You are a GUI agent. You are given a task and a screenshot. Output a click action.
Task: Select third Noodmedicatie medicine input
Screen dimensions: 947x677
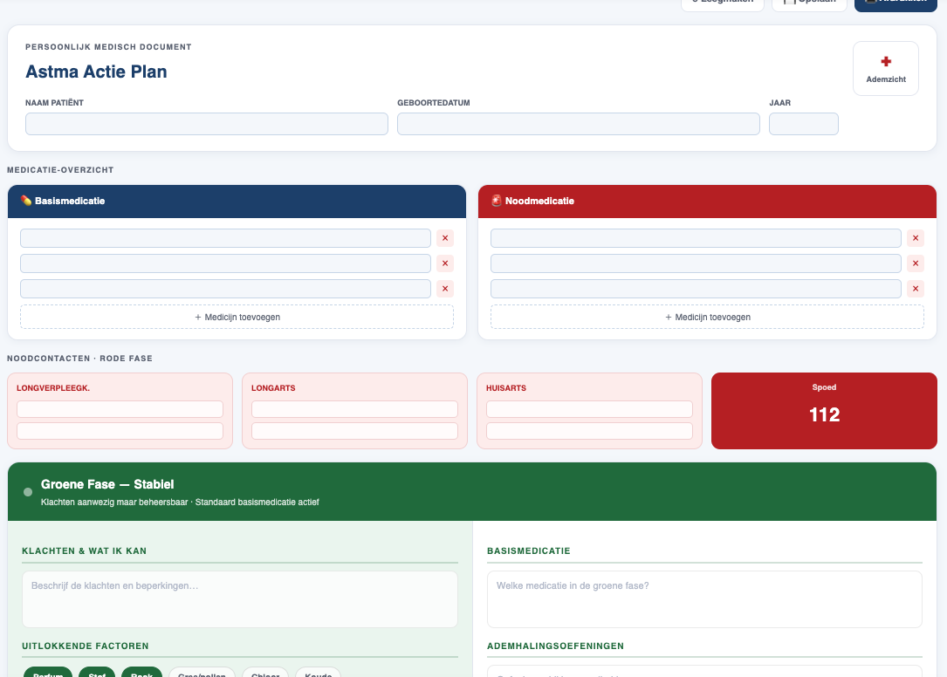696,289
